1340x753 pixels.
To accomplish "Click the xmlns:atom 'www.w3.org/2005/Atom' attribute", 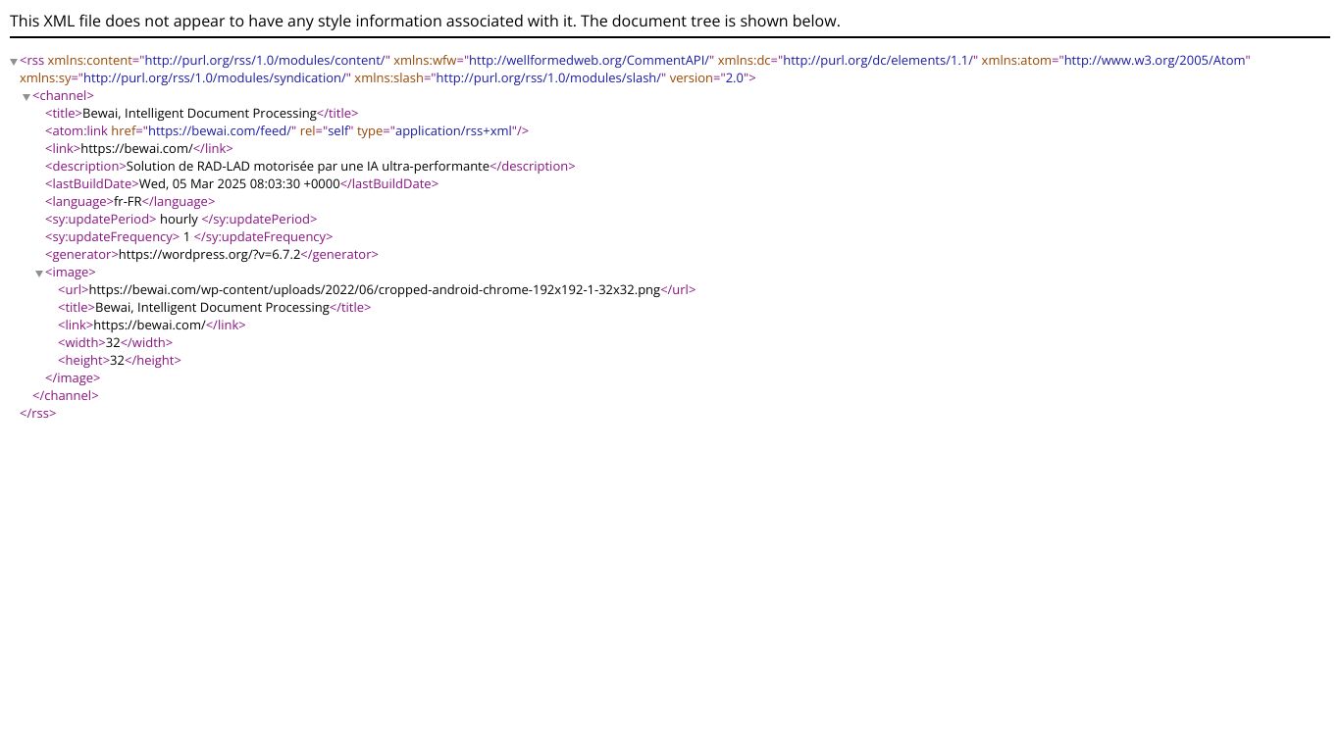I will [1115, 60].
